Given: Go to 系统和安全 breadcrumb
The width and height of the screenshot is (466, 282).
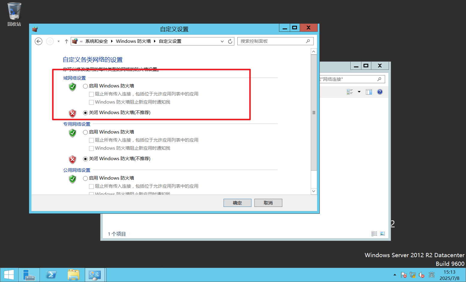Looking at the screenshot, I should 96,41.
